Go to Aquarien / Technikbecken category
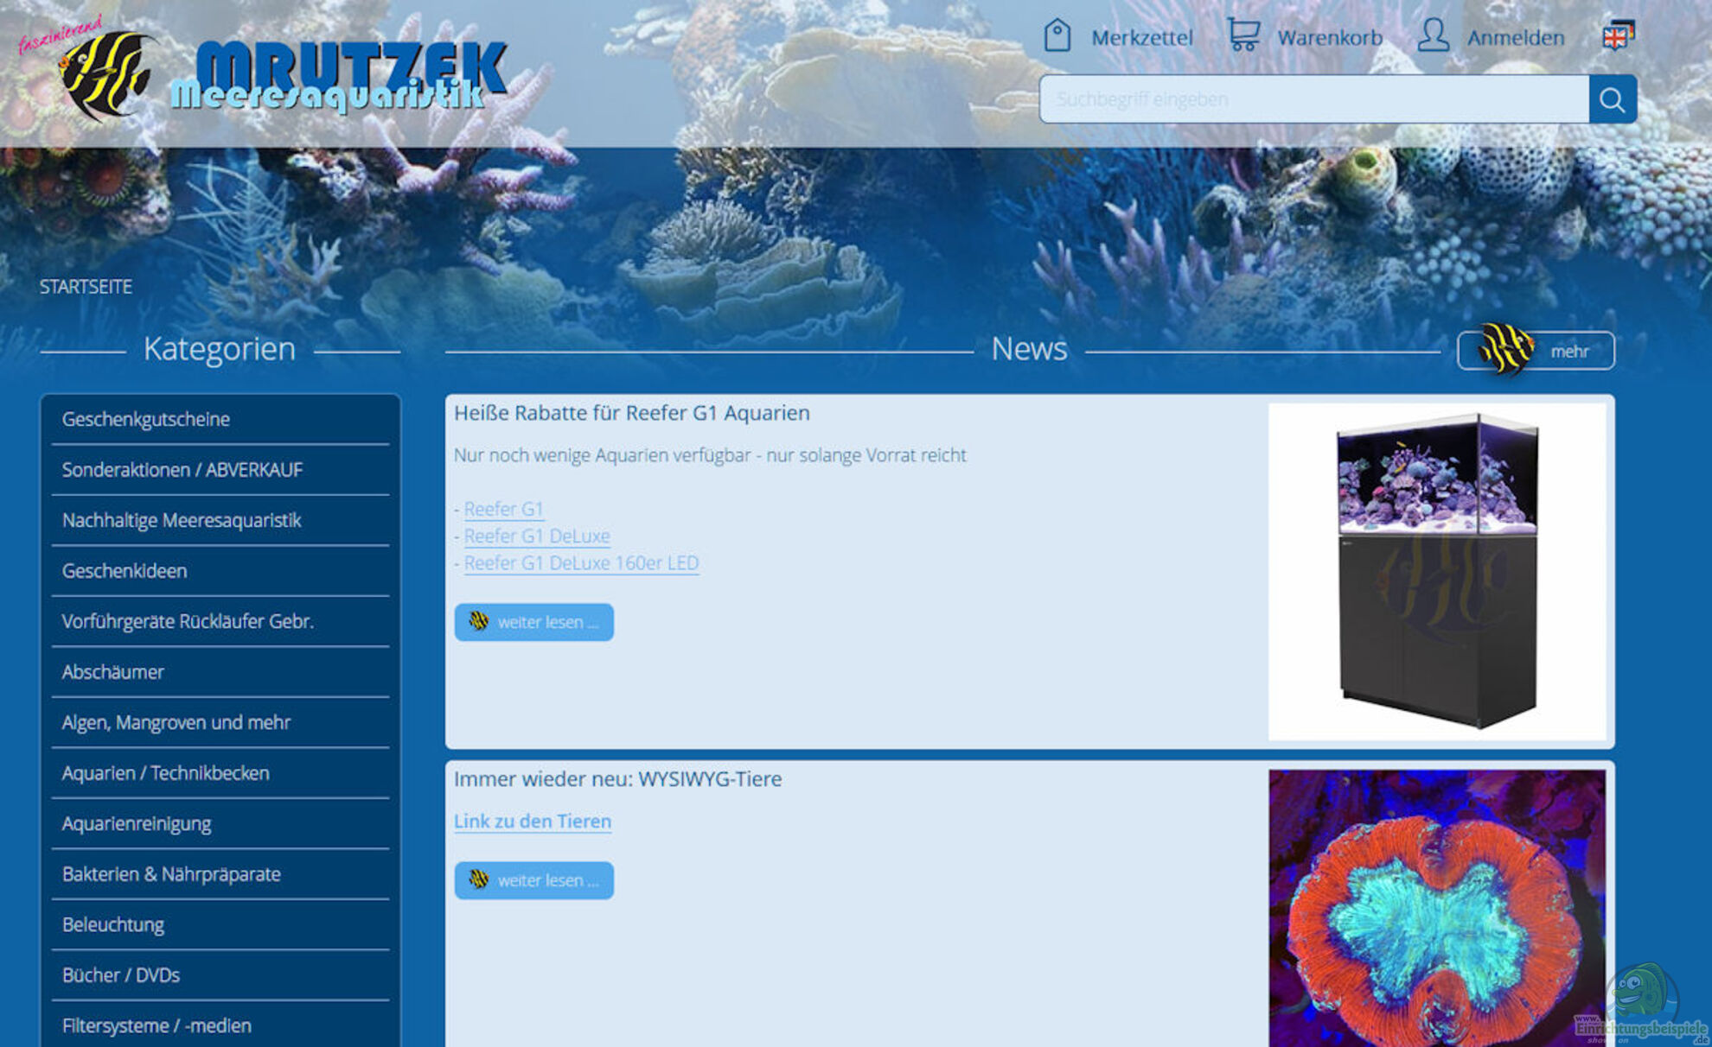This screenshot has height=1047, width=1712. [166, 773]
